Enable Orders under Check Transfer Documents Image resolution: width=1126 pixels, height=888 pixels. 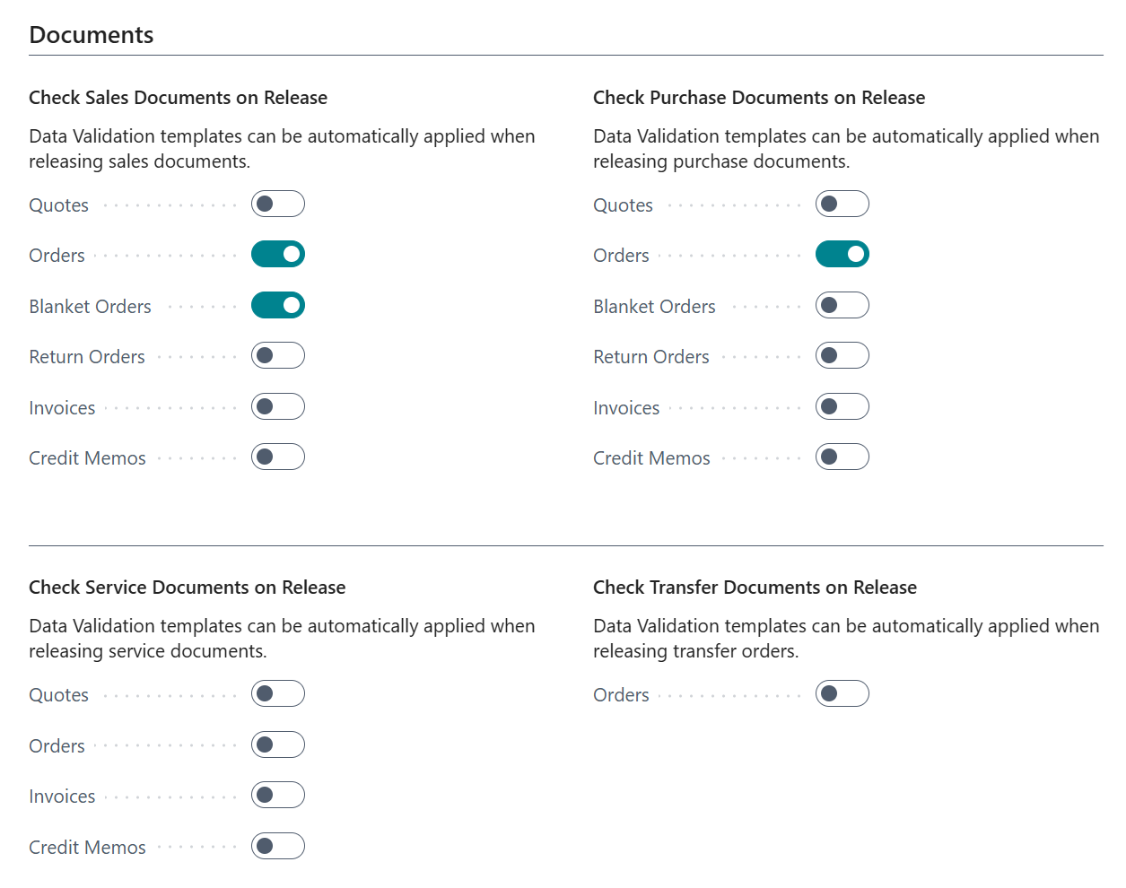(x=842, y=693)
